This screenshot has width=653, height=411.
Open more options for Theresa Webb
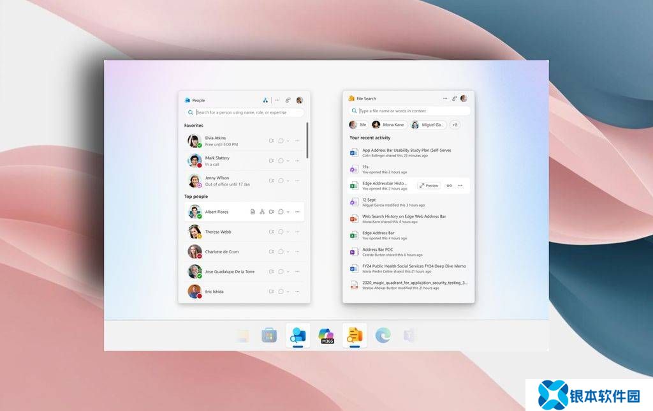[x=297, y=232]
